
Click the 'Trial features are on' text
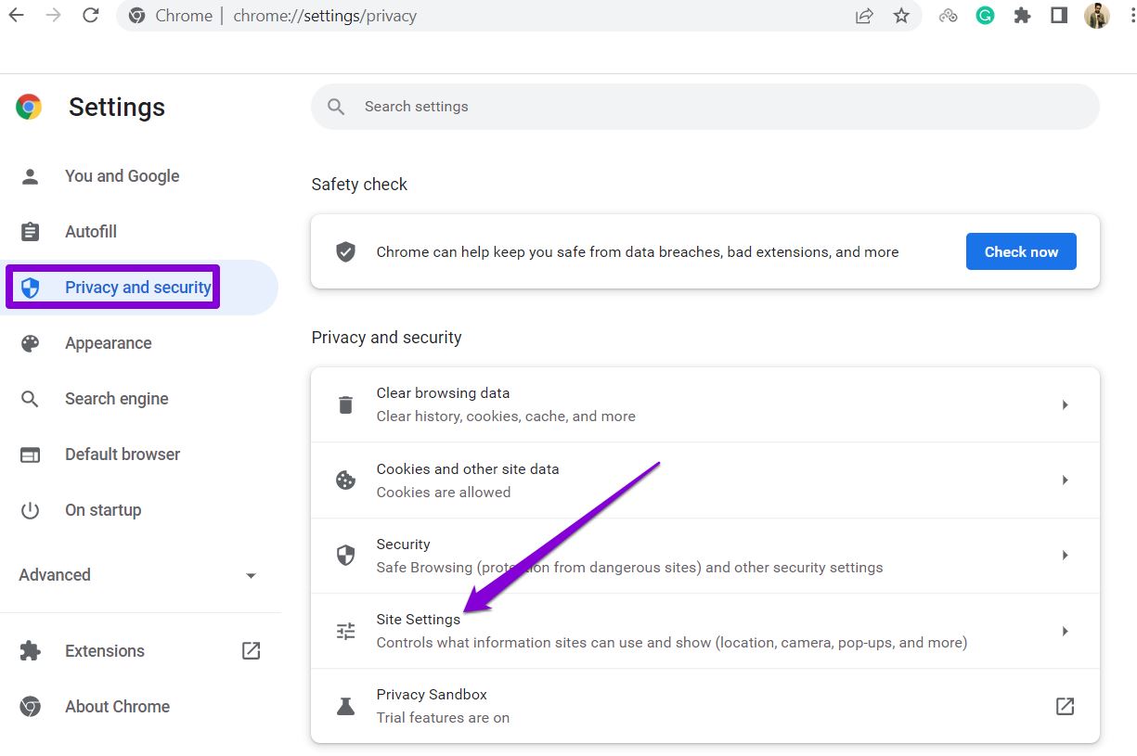coord(443,718)
